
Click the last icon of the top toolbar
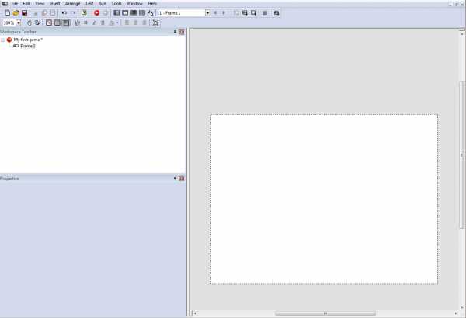coord(276,12)
